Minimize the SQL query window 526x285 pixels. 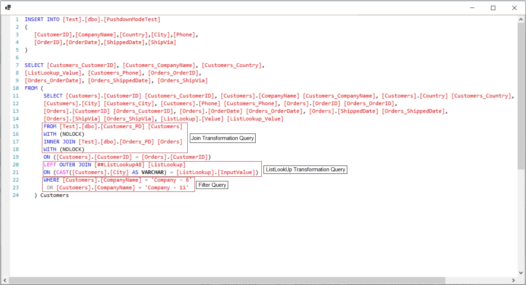tap(472, 8)
